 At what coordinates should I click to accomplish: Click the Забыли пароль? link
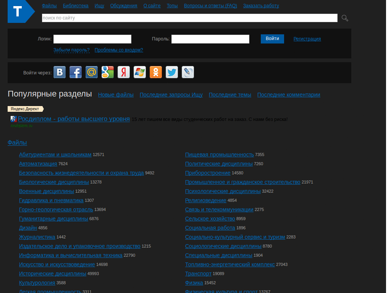tap(71, 50)
